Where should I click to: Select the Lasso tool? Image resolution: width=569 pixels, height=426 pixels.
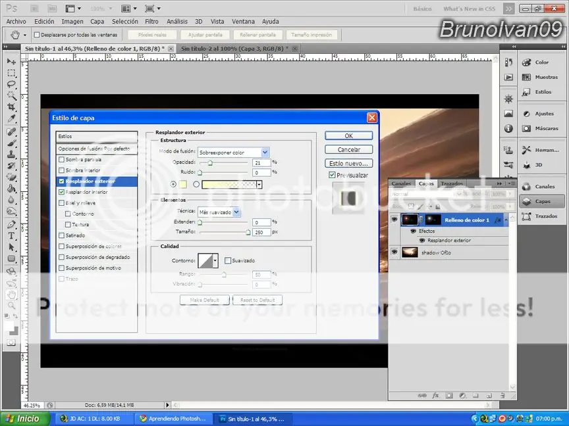[11, 84]
